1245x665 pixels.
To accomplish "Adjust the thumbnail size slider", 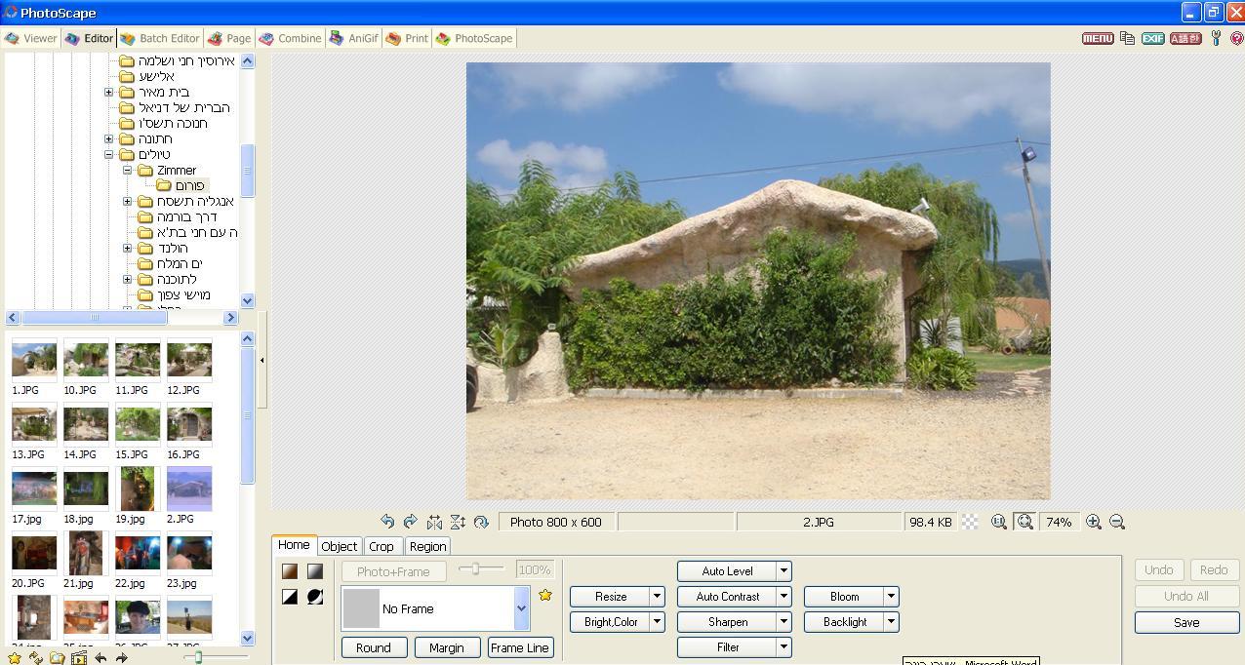I will coord(198,657).
